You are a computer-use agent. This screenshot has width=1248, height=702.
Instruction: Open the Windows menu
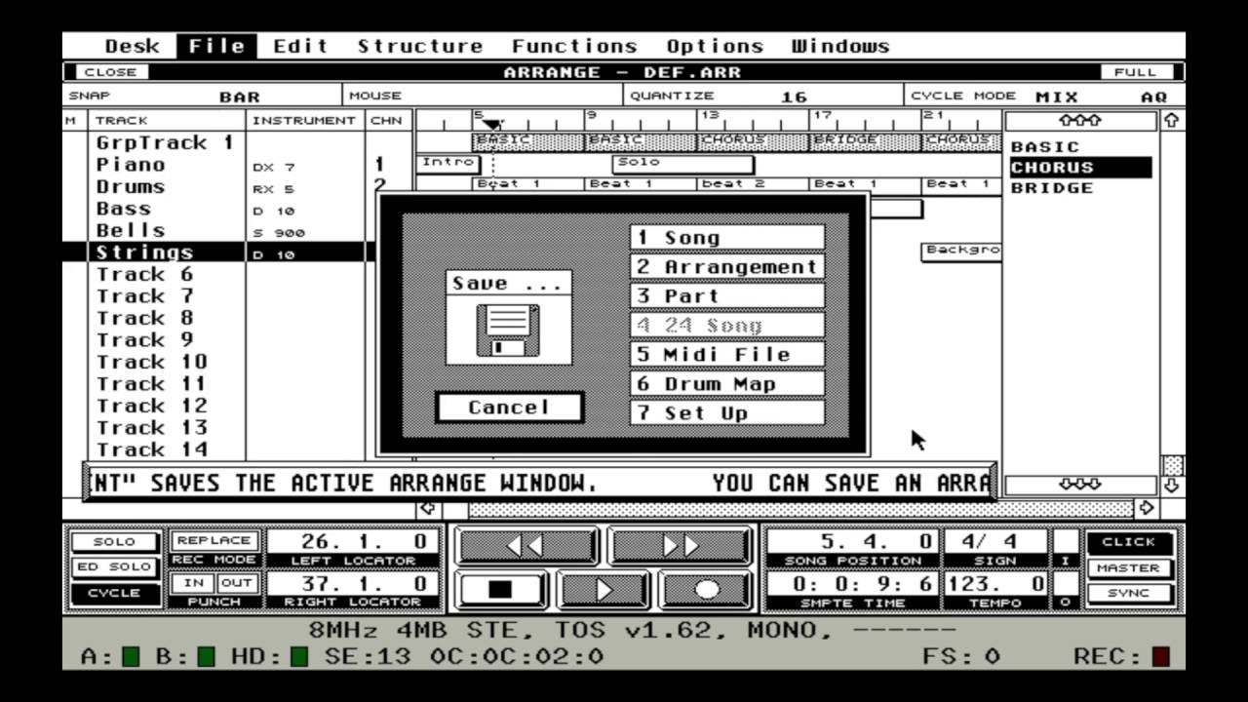point(840,46)
